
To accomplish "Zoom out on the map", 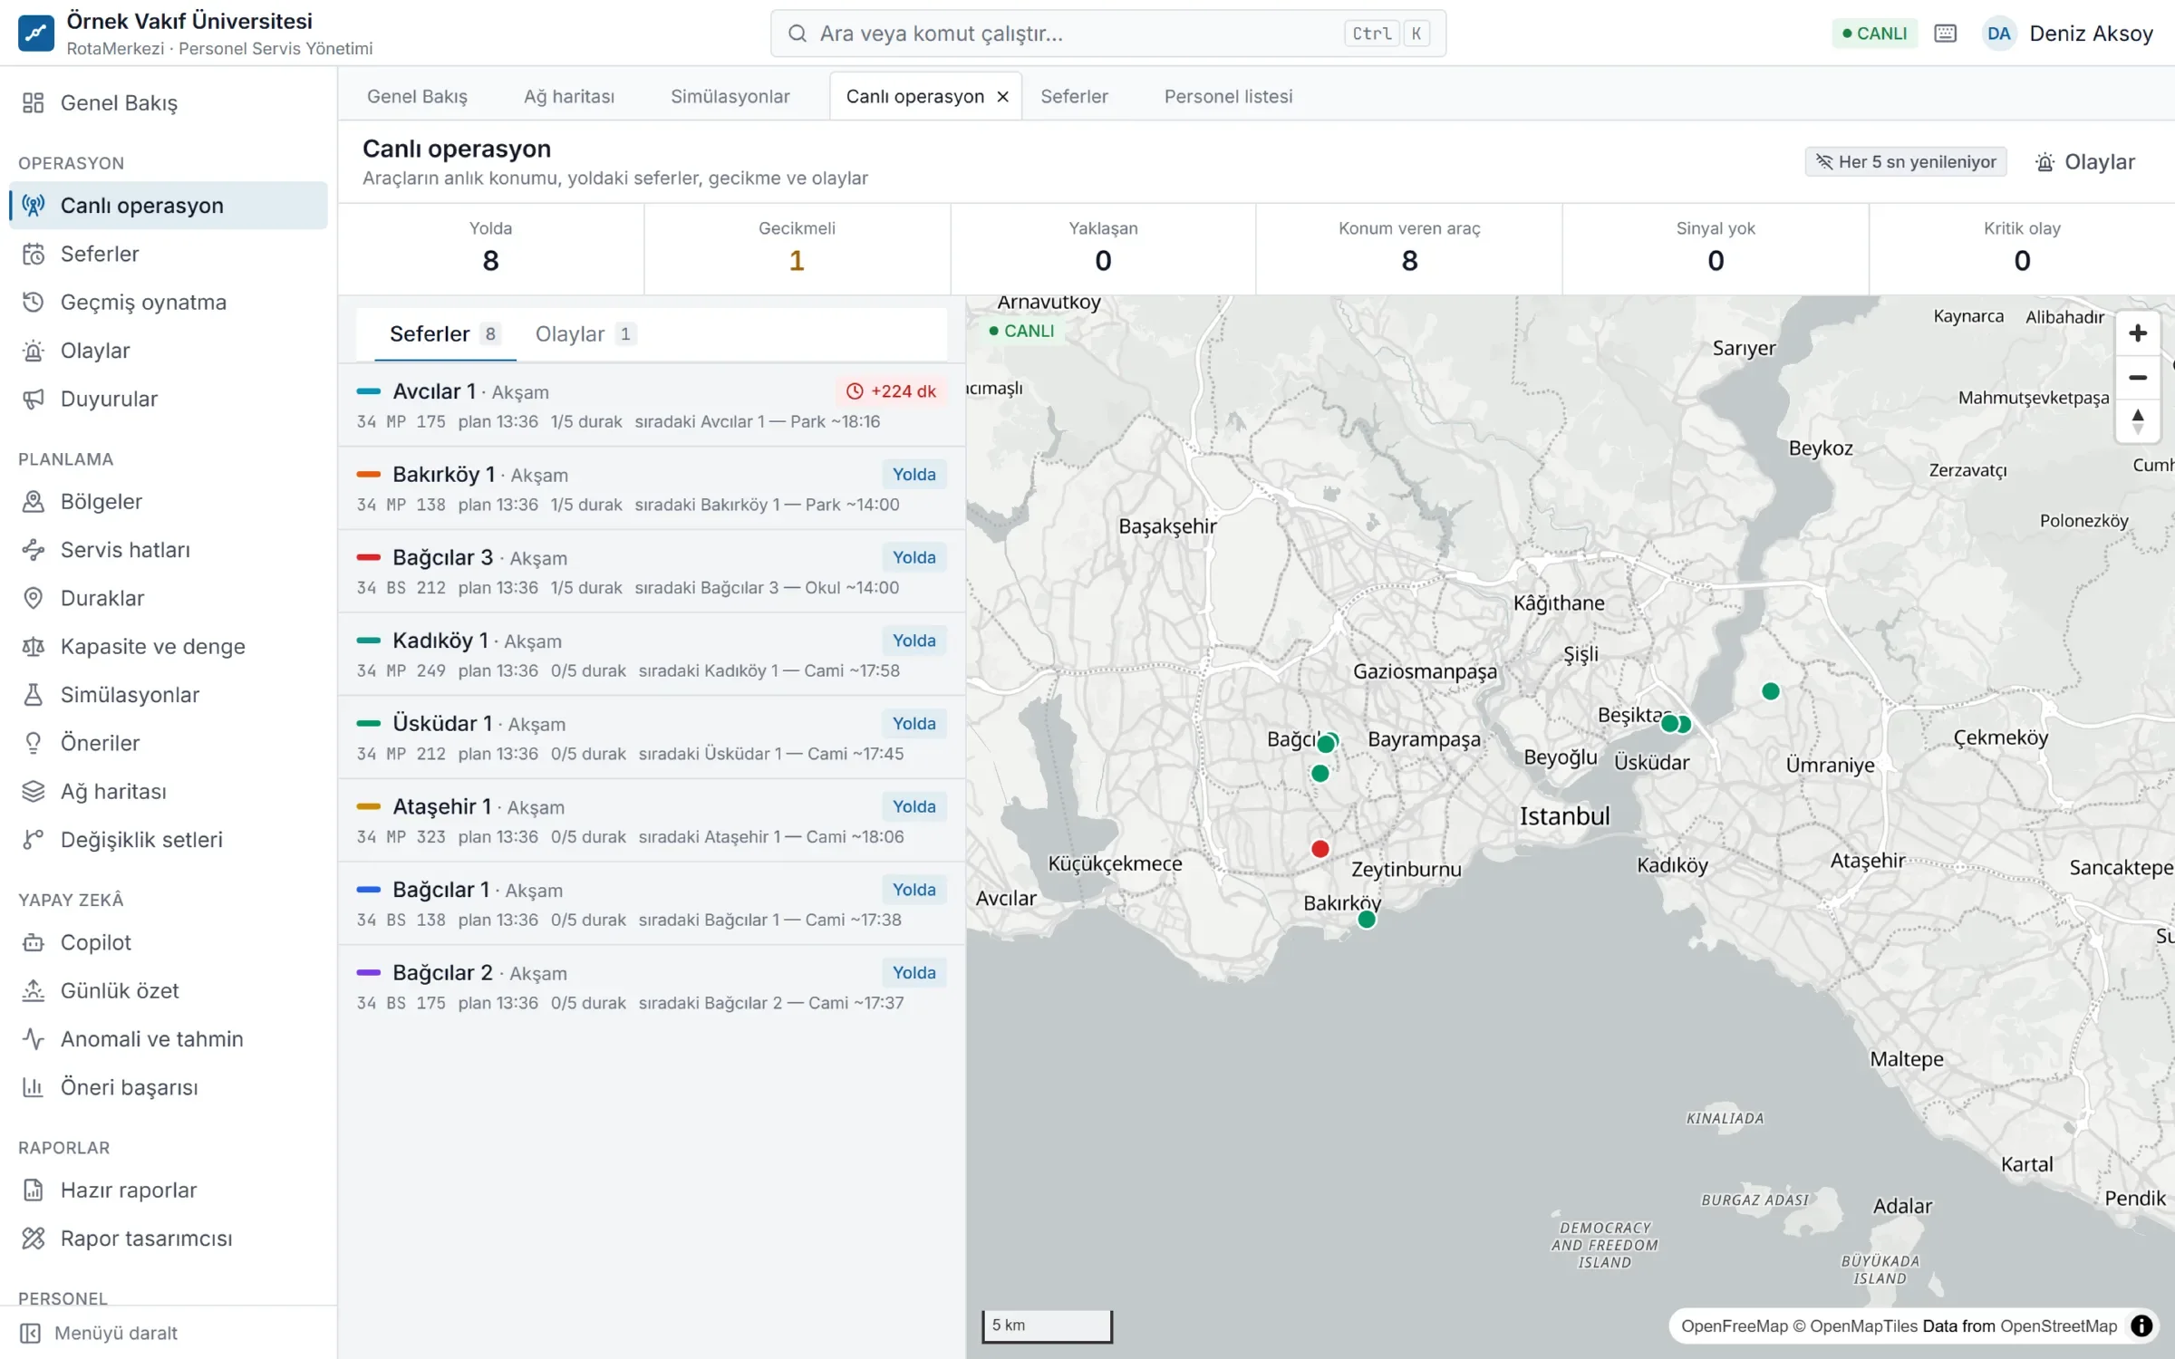I will 2138,377.
